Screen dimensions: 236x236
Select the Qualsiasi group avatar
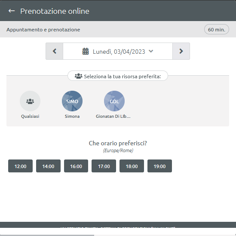30,101
